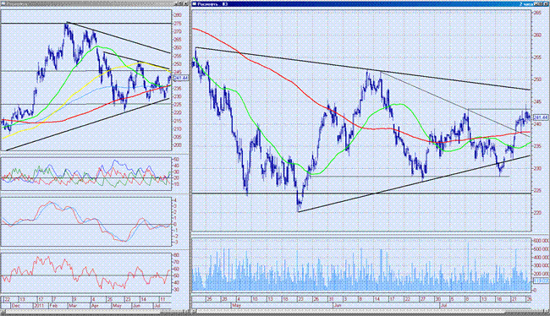
Task: Click left scroll arrow of right chart scrollbar
Action: click(x=195, y=311)
